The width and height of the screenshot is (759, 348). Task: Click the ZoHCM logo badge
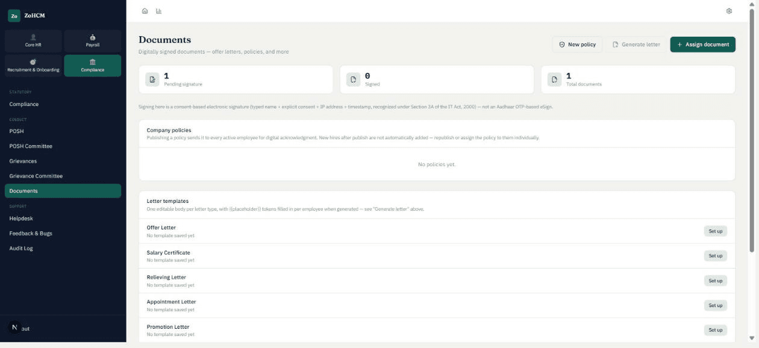coord(14,16)
